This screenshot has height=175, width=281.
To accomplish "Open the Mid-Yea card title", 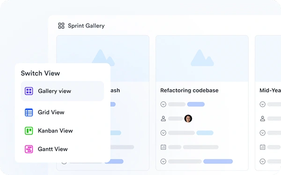I will click(270, 91).
